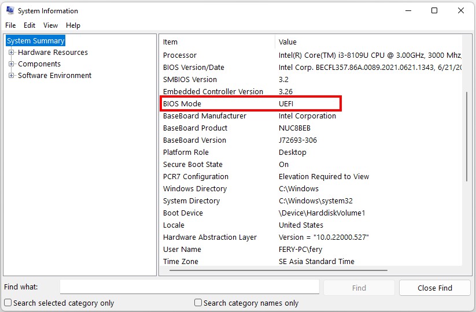Open the File menu
The width and height of the screenshot is (476, 312).
tap(10, 25)
